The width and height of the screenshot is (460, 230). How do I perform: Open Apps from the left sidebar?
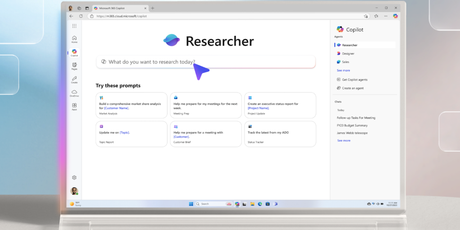tap(74, 107)
